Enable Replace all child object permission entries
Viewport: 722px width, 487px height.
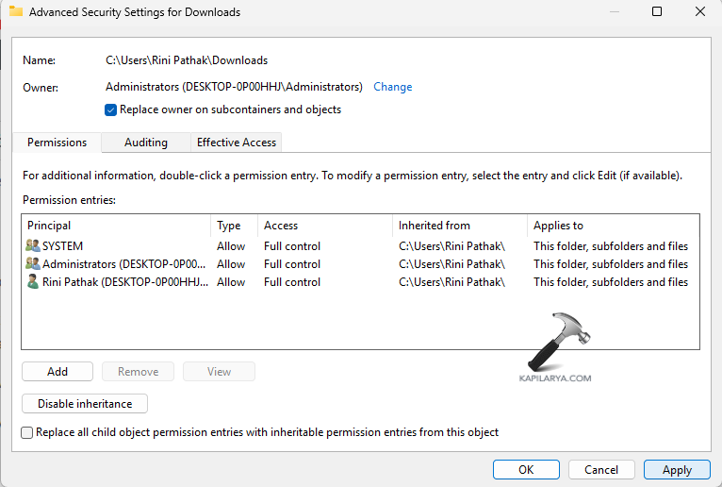[27, 432]
